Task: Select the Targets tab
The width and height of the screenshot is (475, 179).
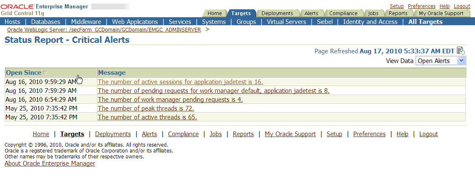Action: pos(241,13)
